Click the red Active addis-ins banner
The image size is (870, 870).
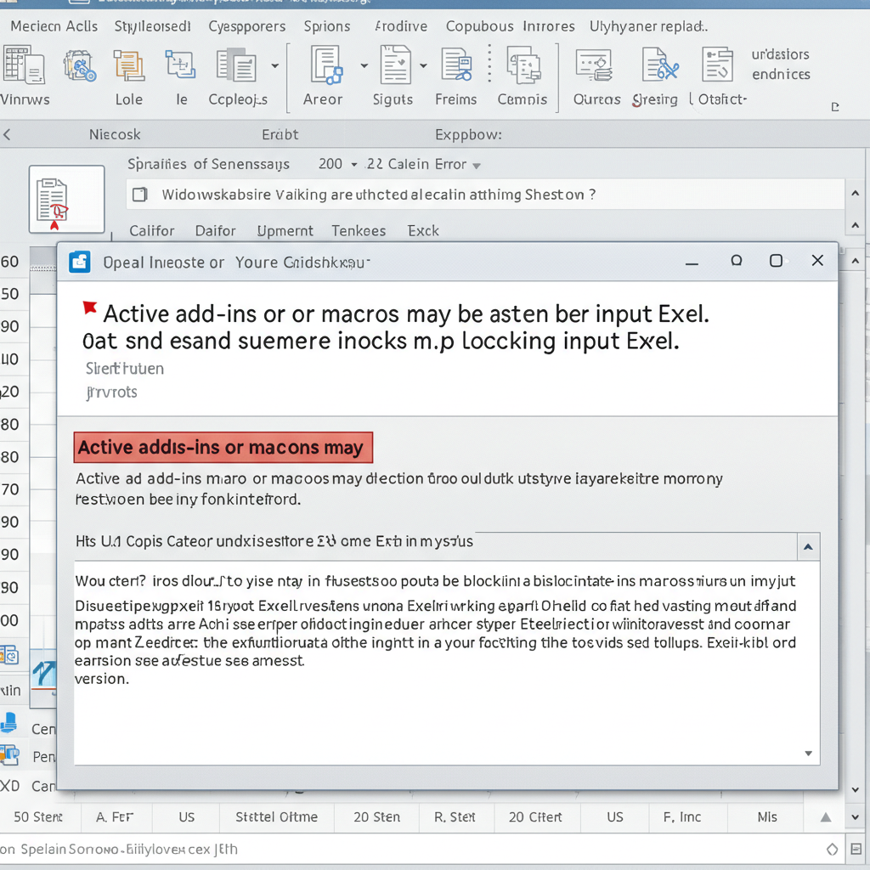pyautogui.click(x=223, y=447)
